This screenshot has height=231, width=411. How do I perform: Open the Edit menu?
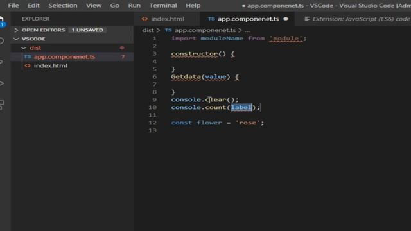[33, 6]
